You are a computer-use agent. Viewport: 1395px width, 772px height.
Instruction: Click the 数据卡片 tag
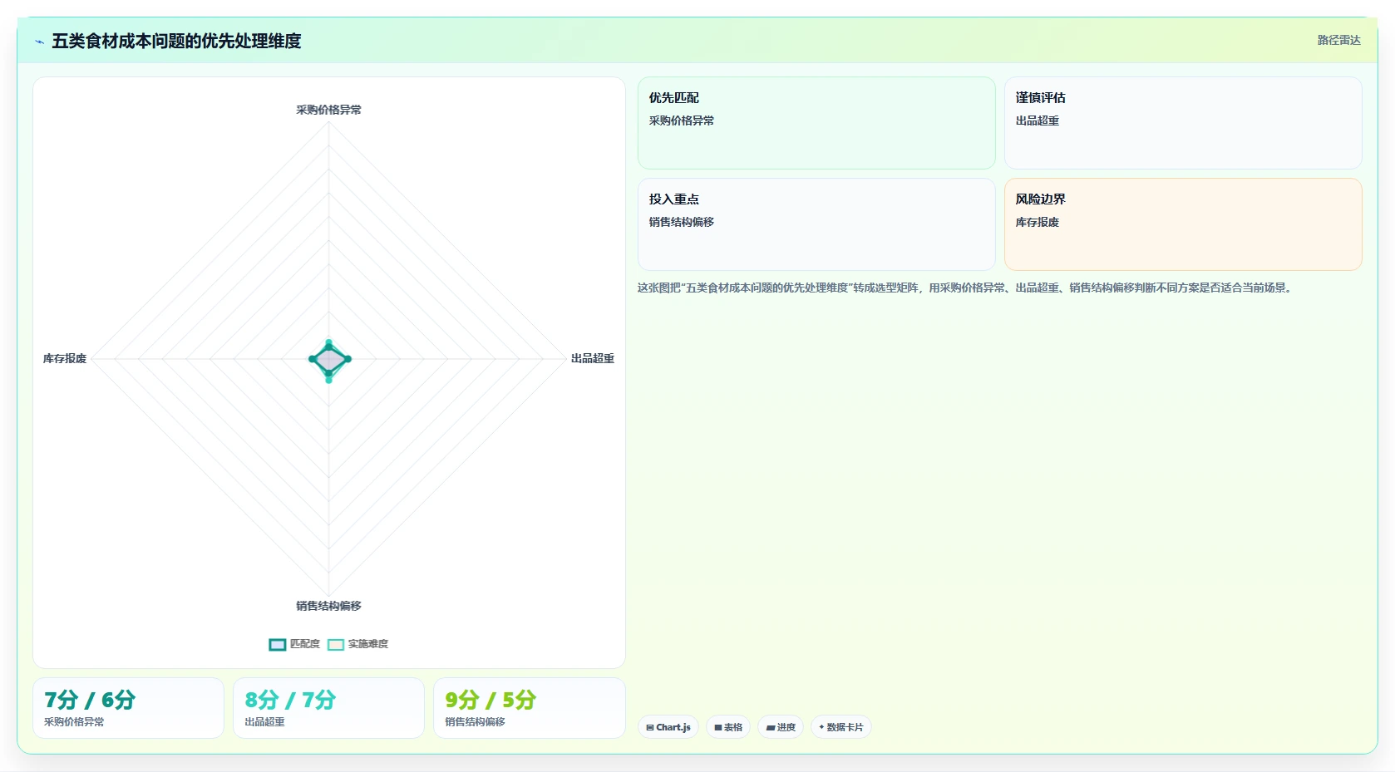[840, 727]
